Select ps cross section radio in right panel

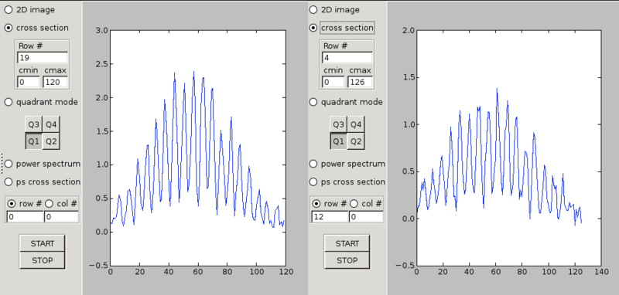313,181
